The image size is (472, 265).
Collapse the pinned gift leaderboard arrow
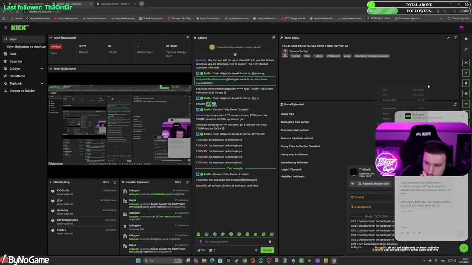click(x=235, y=55)
